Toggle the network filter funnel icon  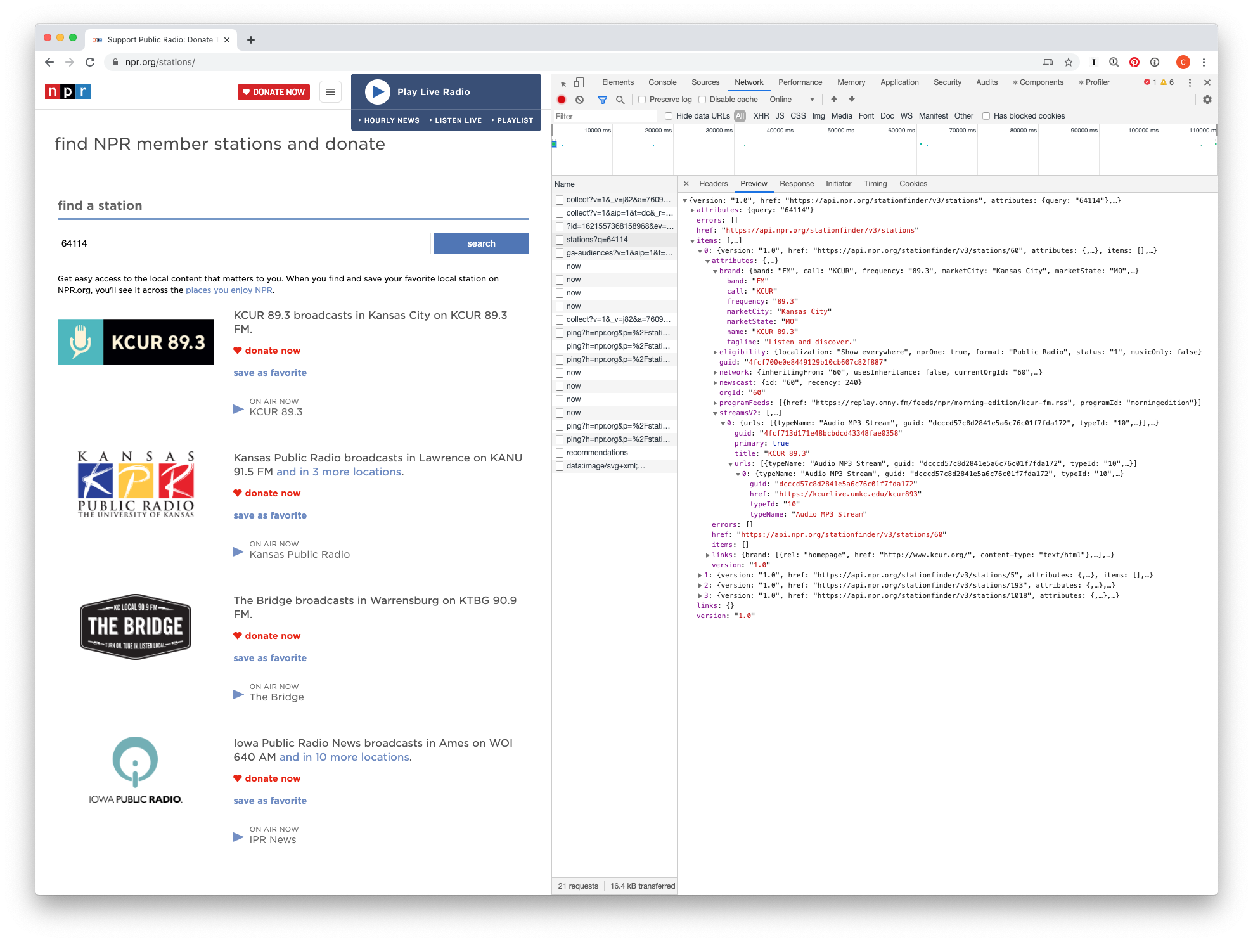(603, 100)
